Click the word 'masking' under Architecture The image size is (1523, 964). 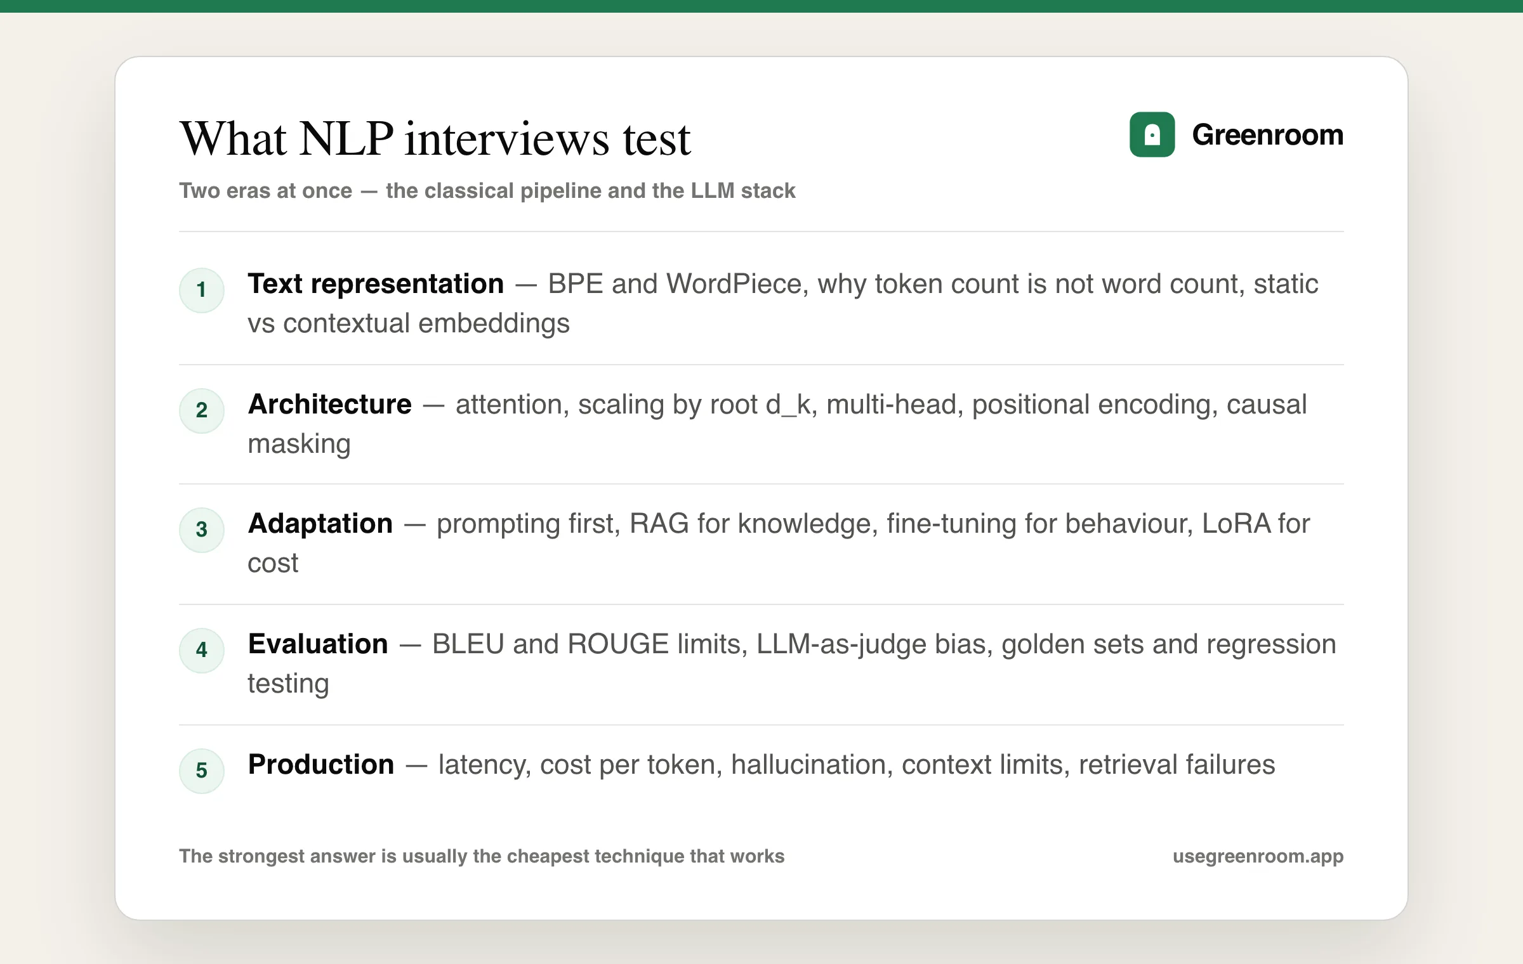pyautogui.click(x=299, y=444)
